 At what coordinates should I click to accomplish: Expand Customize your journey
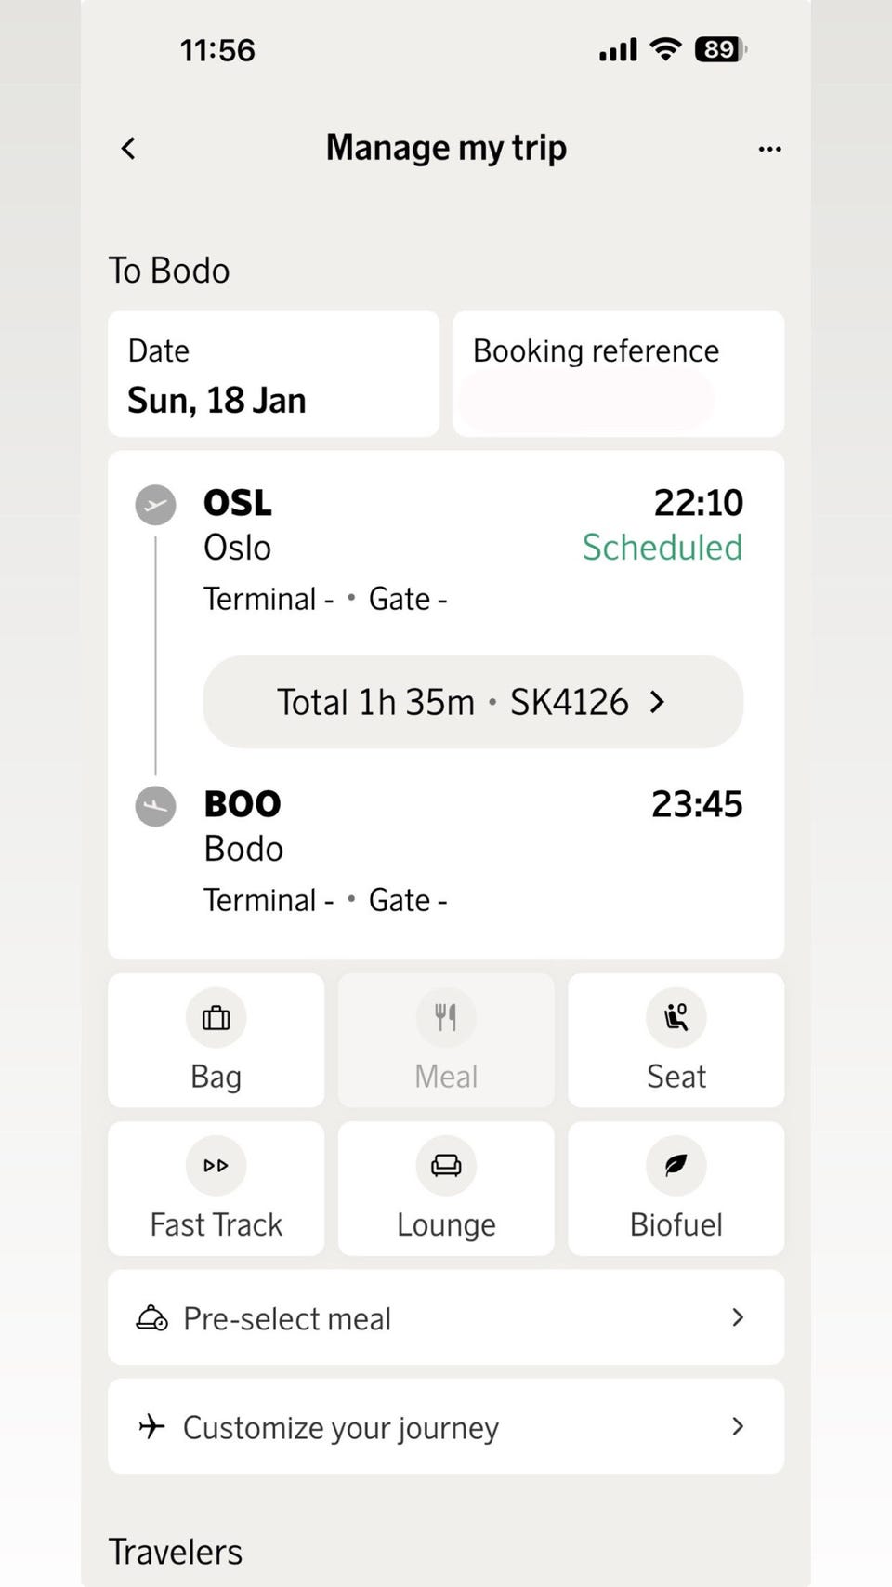(x=446, y=1426)
